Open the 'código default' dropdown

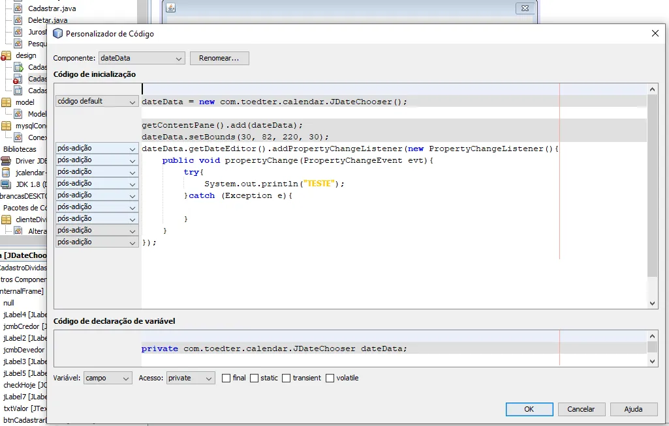tap(97, 102)
